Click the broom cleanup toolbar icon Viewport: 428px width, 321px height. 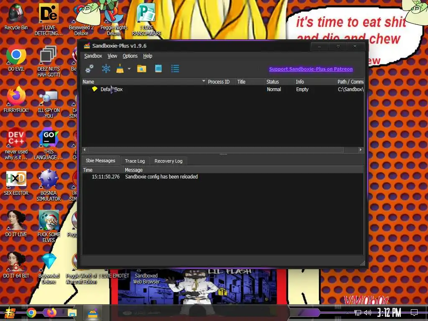coord(120,69)
